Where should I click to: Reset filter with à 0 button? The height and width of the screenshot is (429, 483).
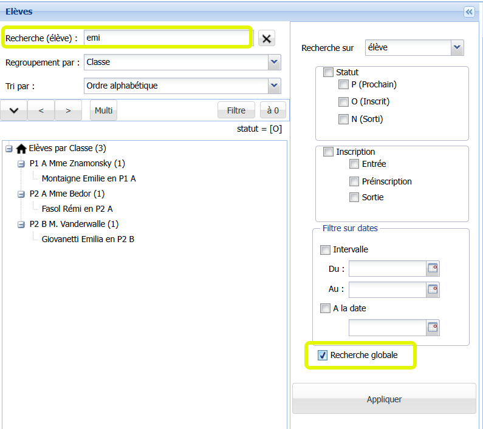[x=273, y=110]
